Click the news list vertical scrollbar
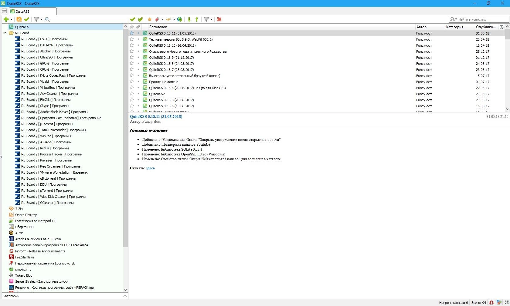Viewport: 510px width, 306px height. [x=507, y=35]
